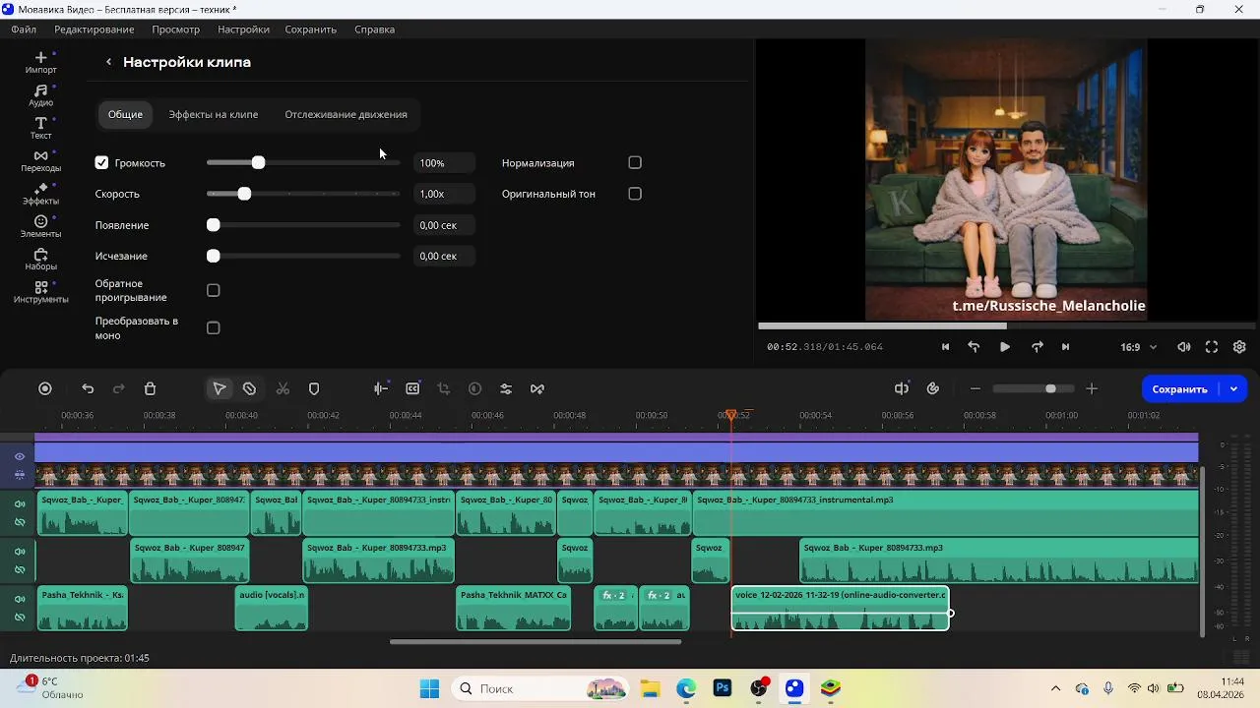This screenshot has width=1260, height=708.
Task: Expand the Сохранить dropdown arrow
Action: (x=1233, y=389)
